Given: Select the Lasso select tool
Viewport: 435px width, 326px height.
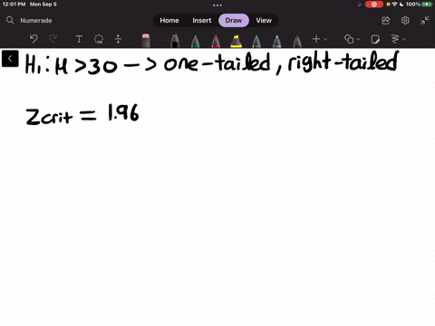Looking at the screenshot, I should tap(99, 39).
